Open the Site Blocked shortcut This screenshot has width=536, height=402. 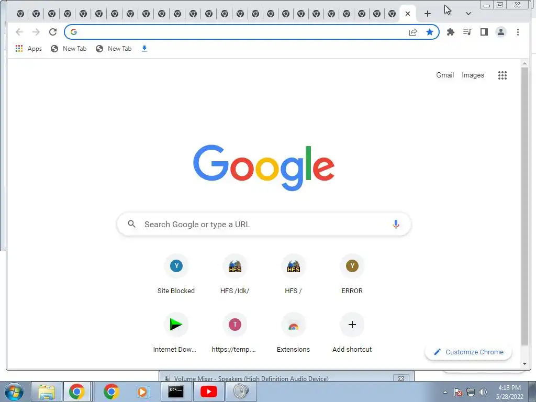pyautogui.click(x=176, y=275)
